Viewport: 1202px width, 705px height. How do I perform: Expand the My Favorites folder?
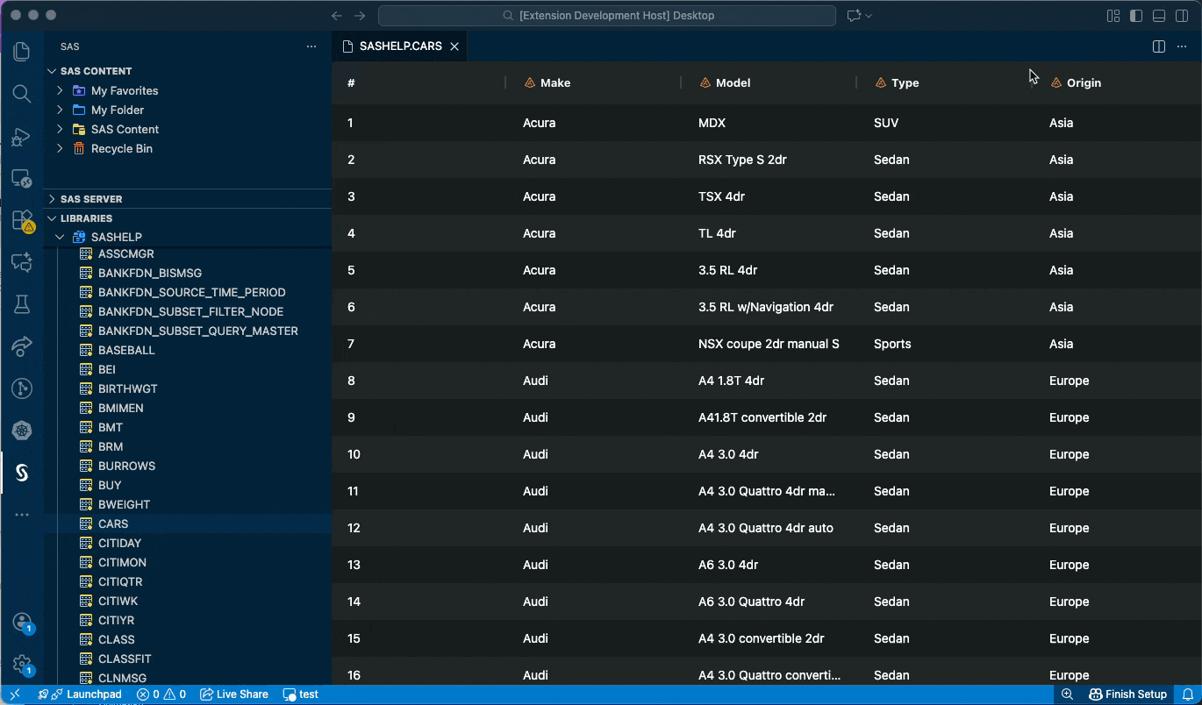(125, 90)
